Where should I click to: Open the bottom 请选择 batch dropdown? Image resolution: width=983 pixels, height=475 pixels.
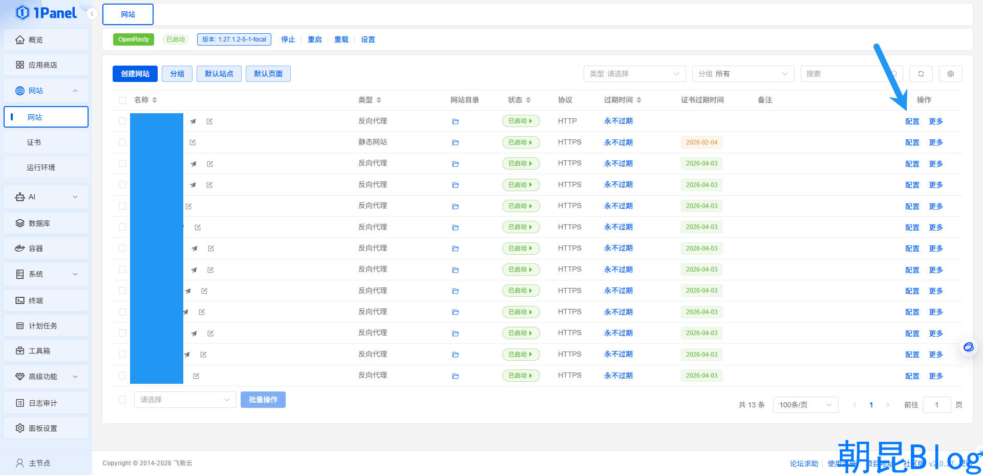coord(185,400)
